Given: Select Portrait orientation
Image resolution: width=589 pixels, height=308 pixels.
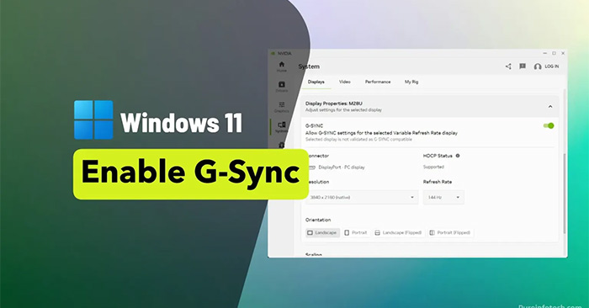Looking at the screenshot, I should pos(356,233).
